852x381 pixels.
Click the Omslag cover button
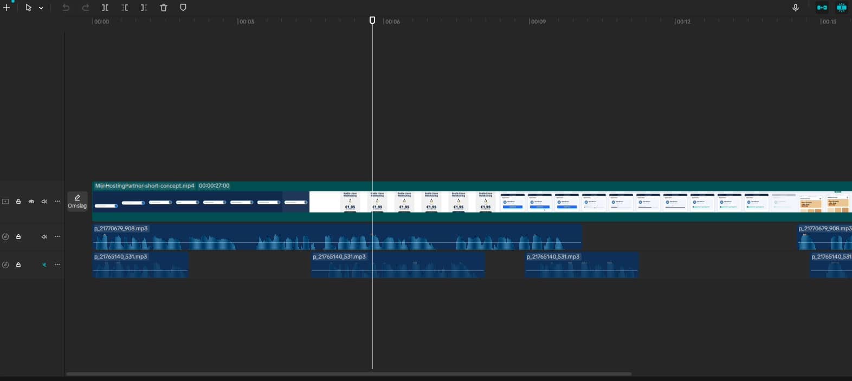coord(78,201)
